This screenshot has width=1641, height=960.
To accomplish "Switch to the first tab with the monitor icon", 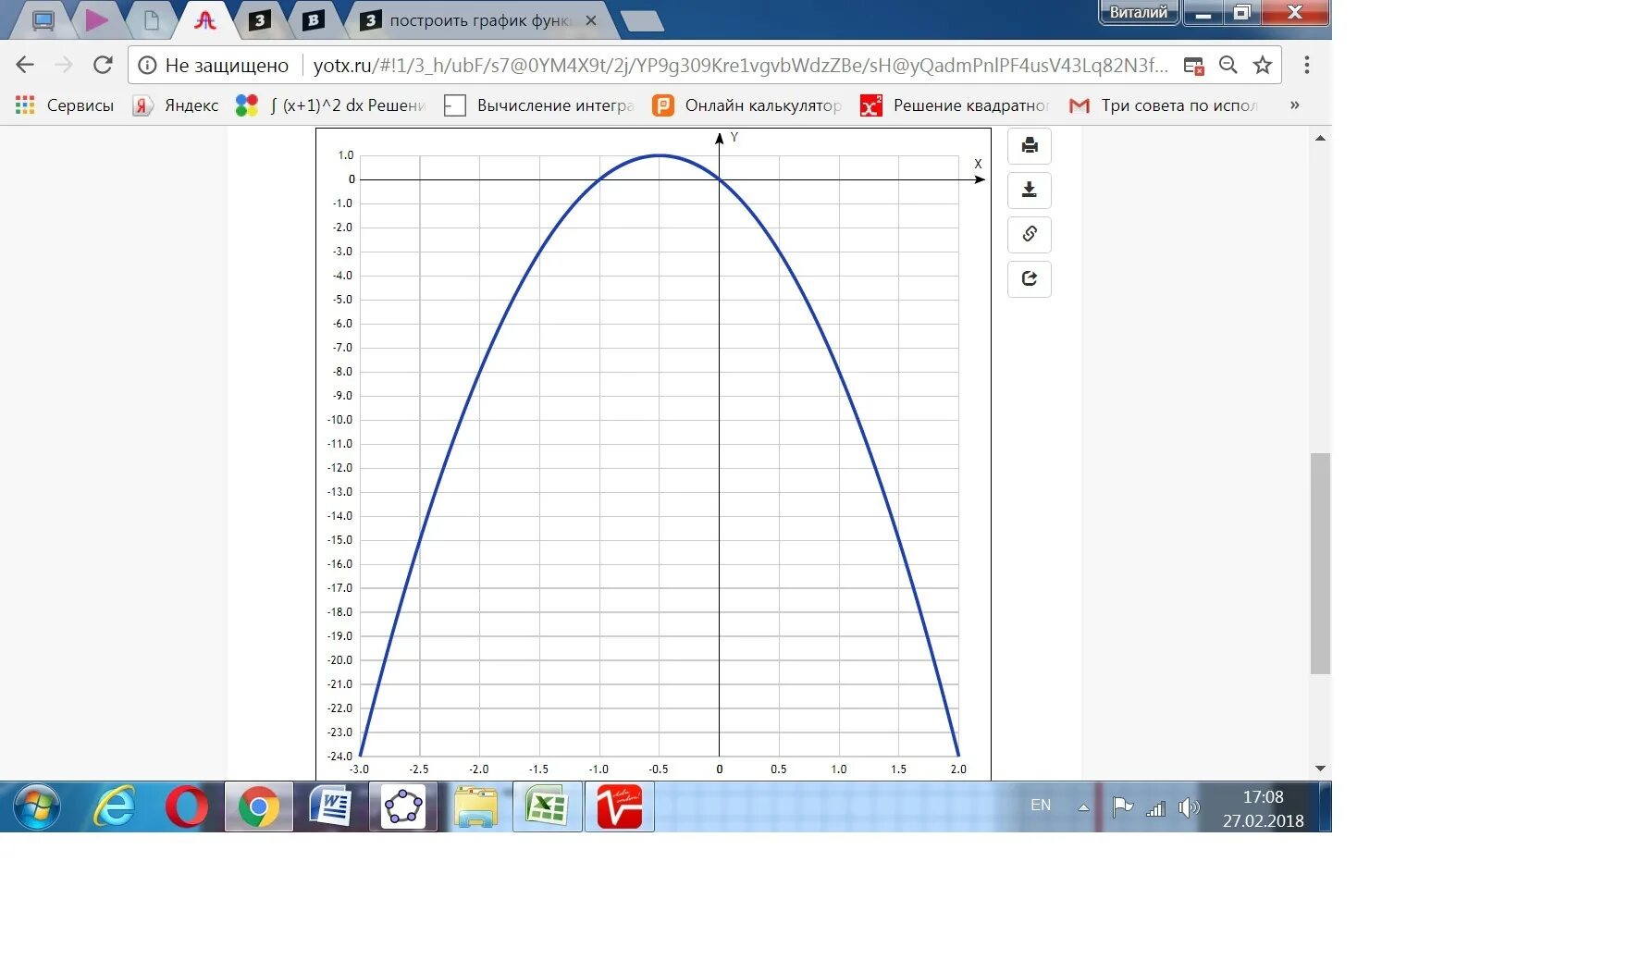I will (43, 20).
